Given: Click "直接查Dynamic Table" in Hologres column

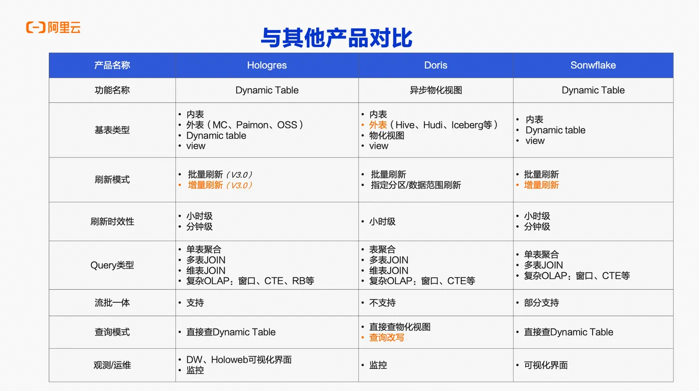Looking at the screenshot, I should pyautogui.click(x=231, y=332).
